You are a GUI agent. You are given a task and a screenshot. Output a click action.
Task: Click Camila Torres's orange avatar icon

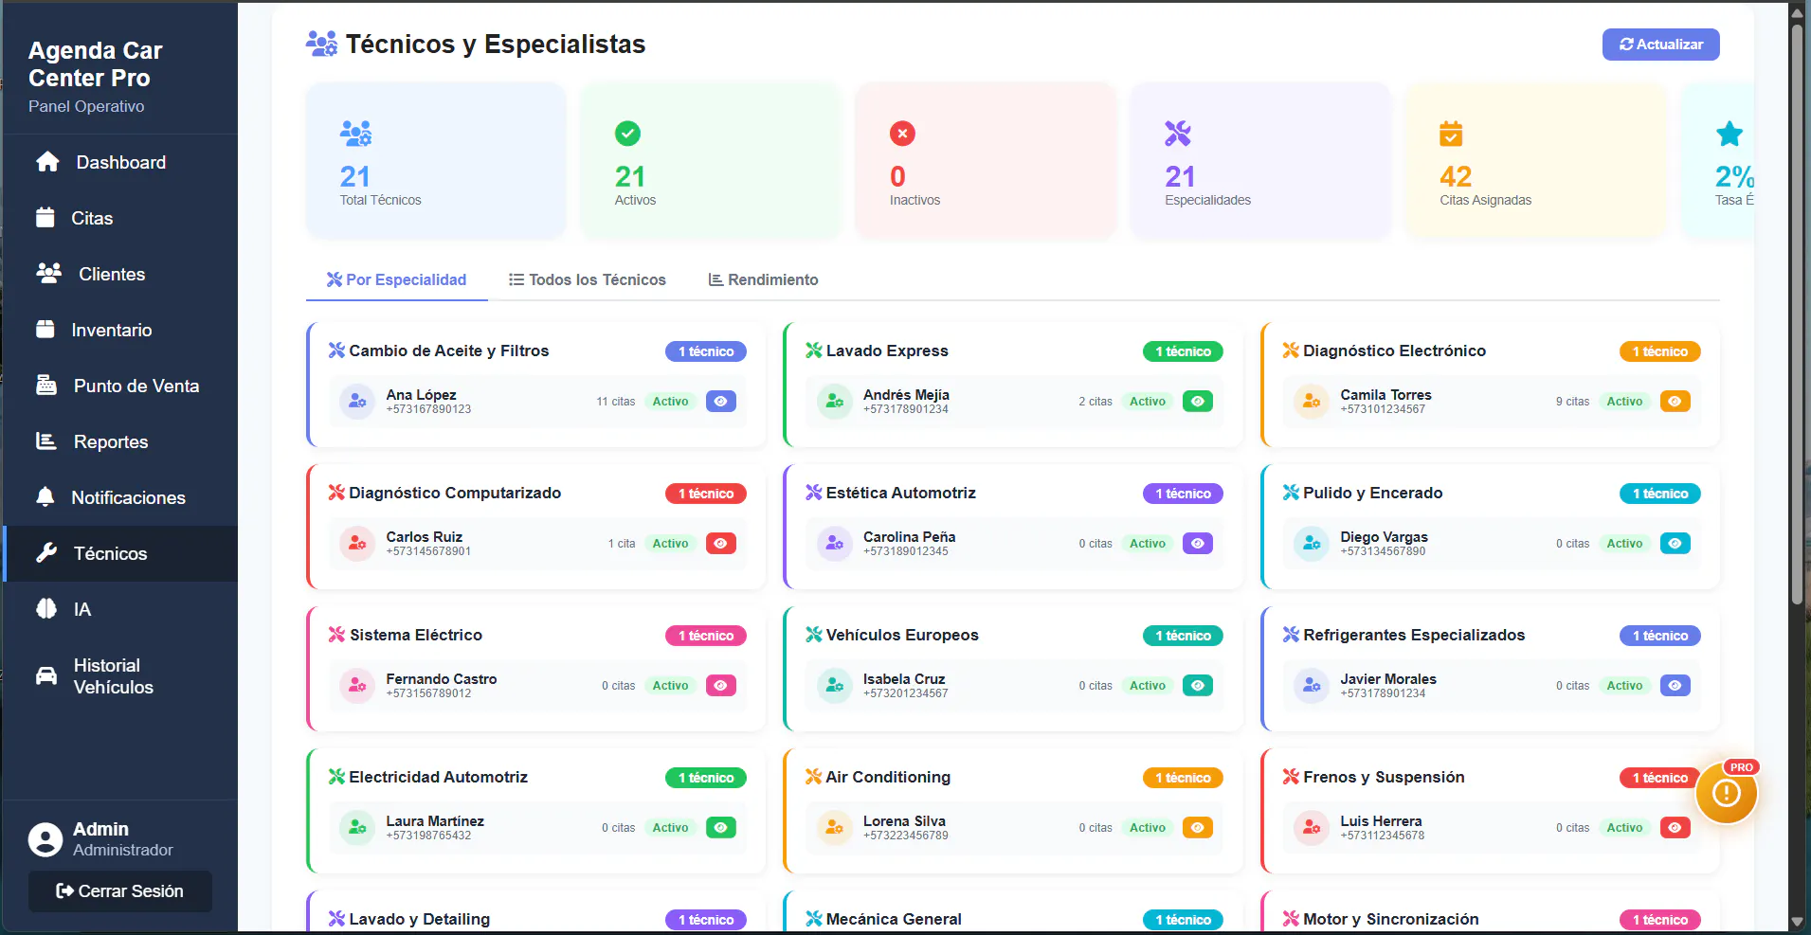pos(1312,402)
